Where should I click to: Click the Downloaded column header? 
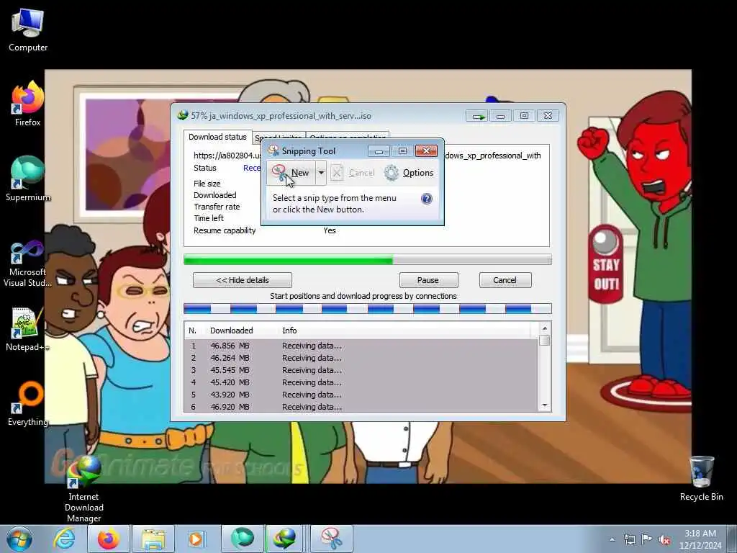pyautogui.click(x=231, y=331)
